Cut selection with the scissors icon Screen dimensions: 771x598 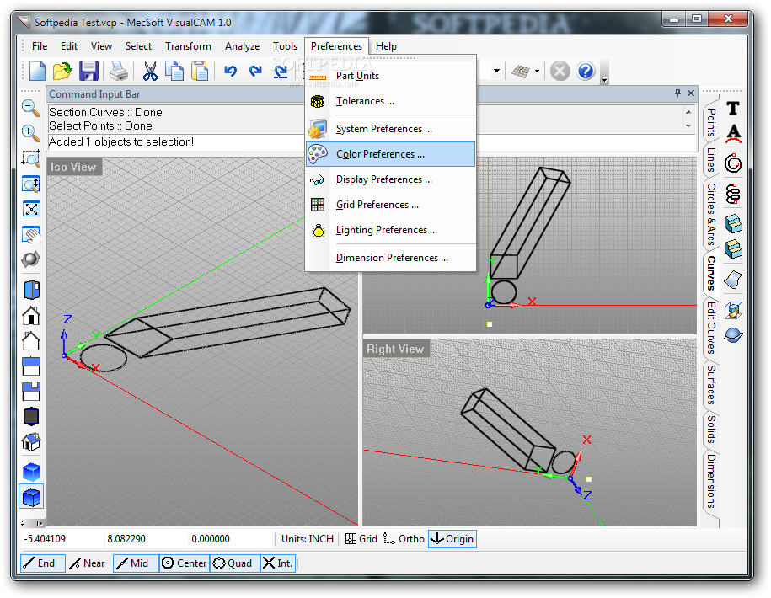click(150, 71)
